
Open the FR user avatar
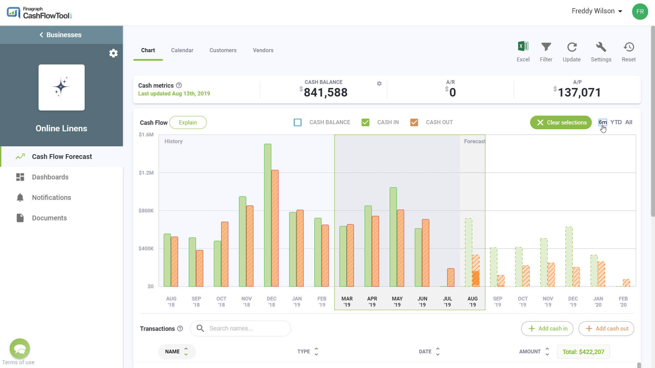[x=640, y=12]
